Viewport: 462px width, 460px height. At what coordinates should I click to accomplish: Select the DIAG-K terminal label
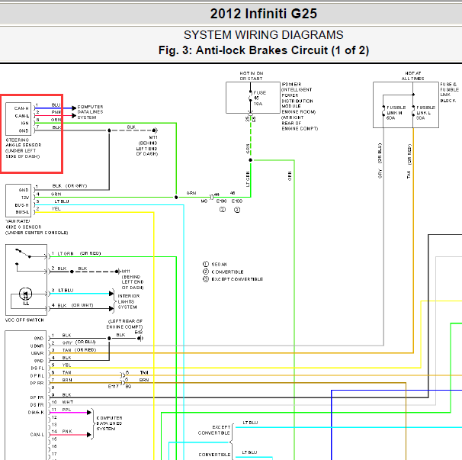click(36, 412)
